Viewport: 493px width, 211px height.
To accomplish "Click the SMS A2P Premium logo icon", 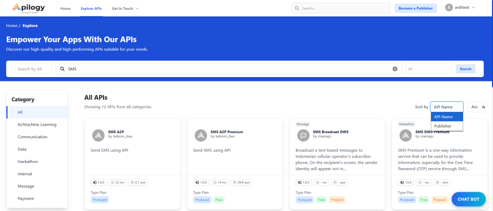I will 201,135.
